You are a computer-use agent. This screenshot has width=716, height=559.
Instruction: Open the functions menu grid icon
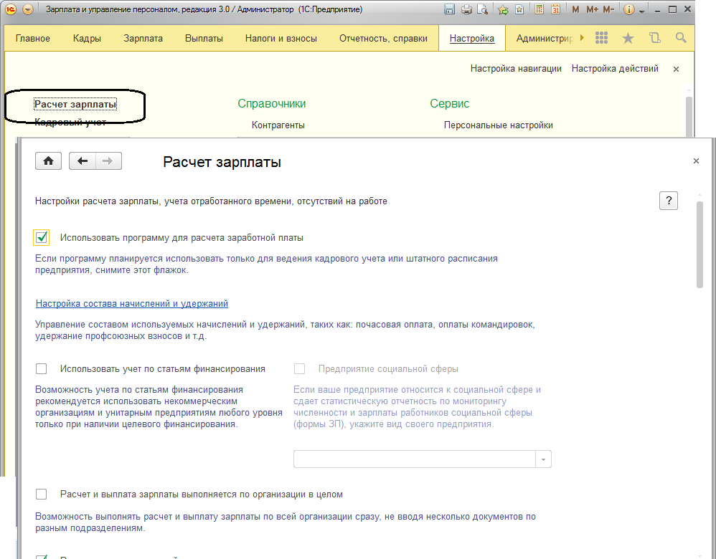tap(602, 38)
